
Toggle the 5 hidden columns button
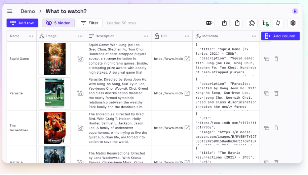point(59,23)
